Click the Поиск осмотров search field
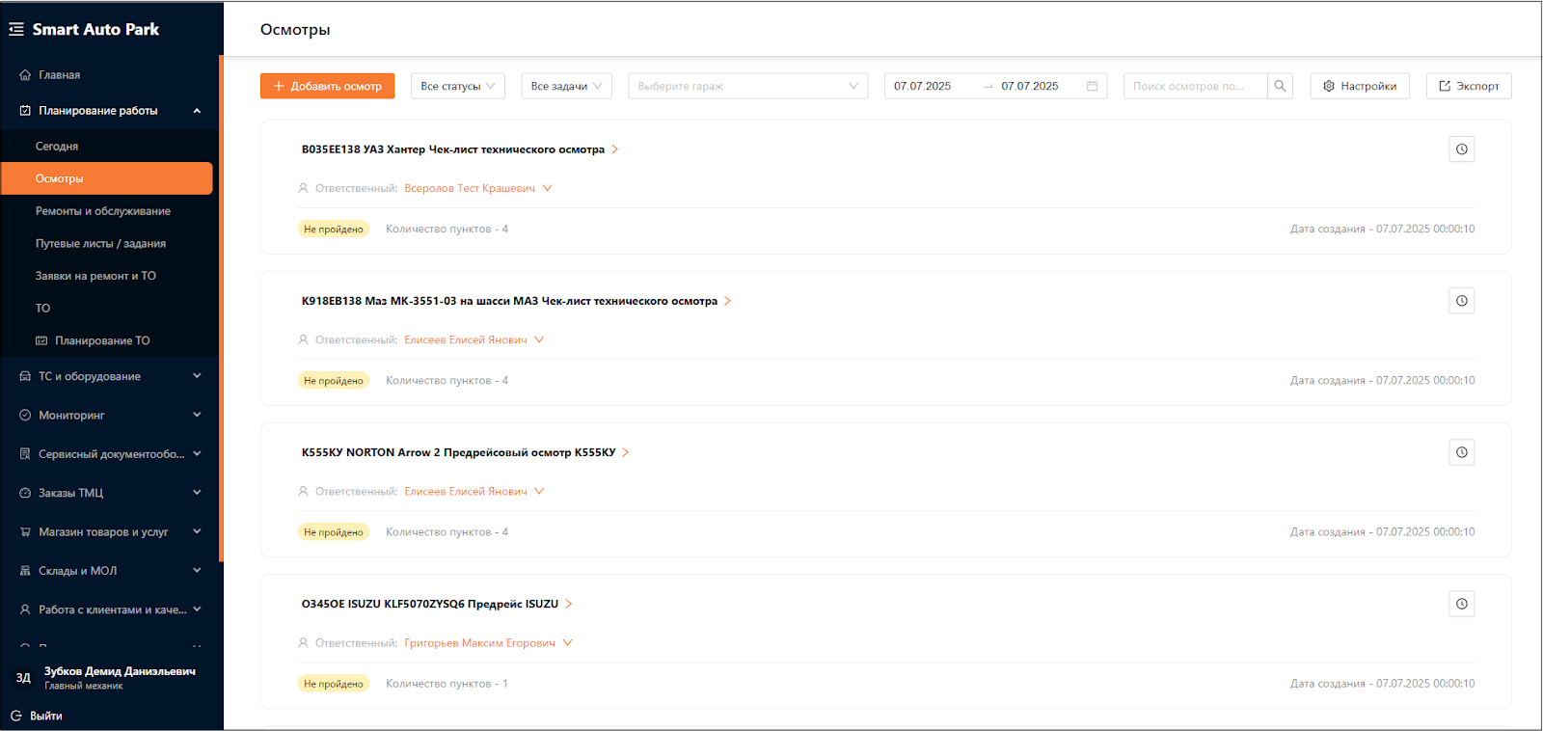 pyautogui.click(x=1194, y=86)
